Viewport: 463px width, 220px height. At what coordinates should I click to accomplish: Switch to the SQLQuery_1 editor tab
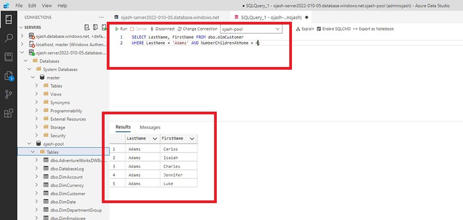[271, 17]
